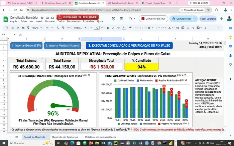This screenshot has height=146, width=234.
Task: Open the Dados menu
Action: (61, 21)
